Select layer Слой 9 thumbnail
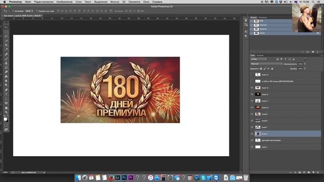The width and height of the screenshot is (324, 182). click(258, 114)
